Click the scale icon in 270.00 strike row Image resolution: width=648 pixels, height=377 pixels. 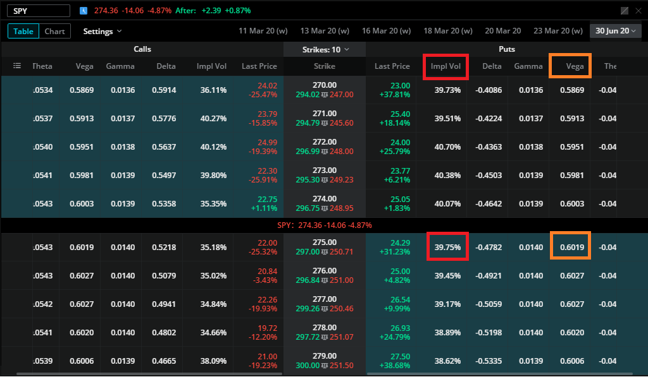(x=325, y=95)
